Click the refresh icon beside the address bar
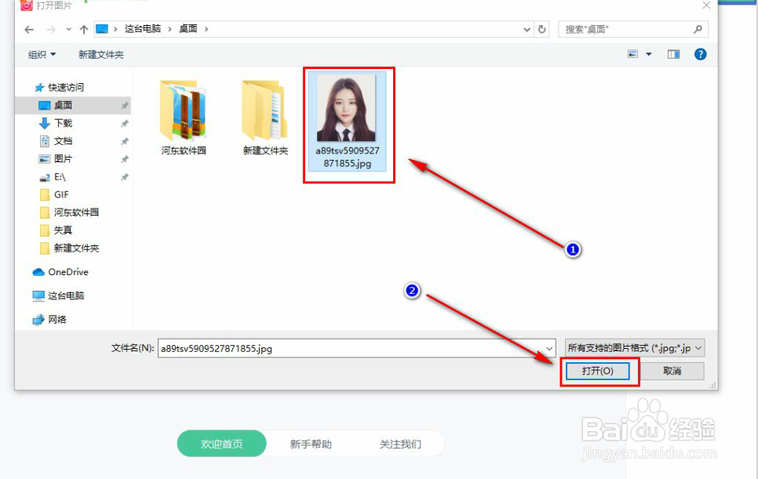The height and width of the screenshot is (479, 758). [543, 28]
